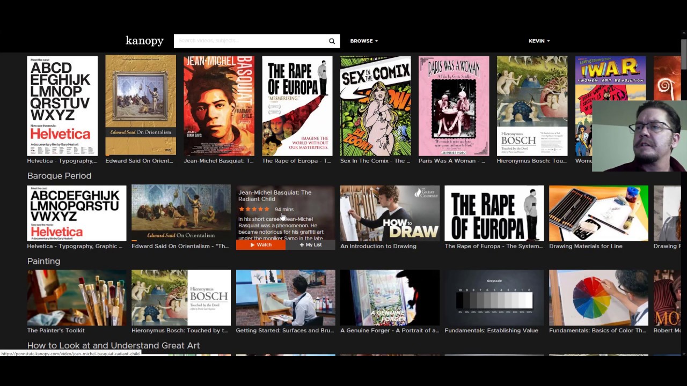Open the BROWSE dropdown menu

[364, 41]
